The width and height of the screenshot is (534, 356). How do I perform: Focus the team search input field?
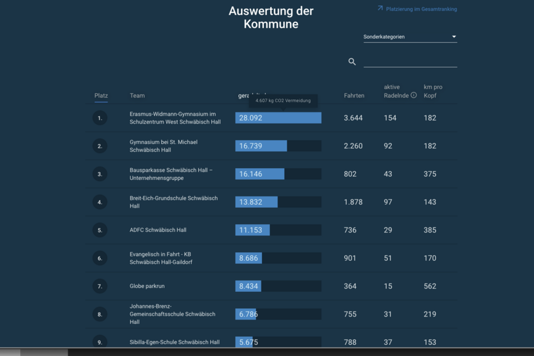click(410, 62)
